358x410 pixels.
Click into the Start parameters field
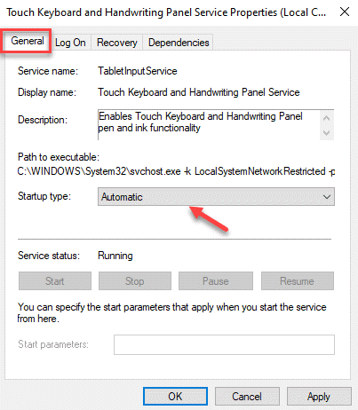pyautogui.click(x=224, y=344)
